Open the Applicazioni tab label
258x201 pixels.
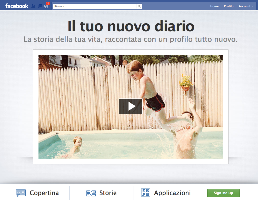172,193
